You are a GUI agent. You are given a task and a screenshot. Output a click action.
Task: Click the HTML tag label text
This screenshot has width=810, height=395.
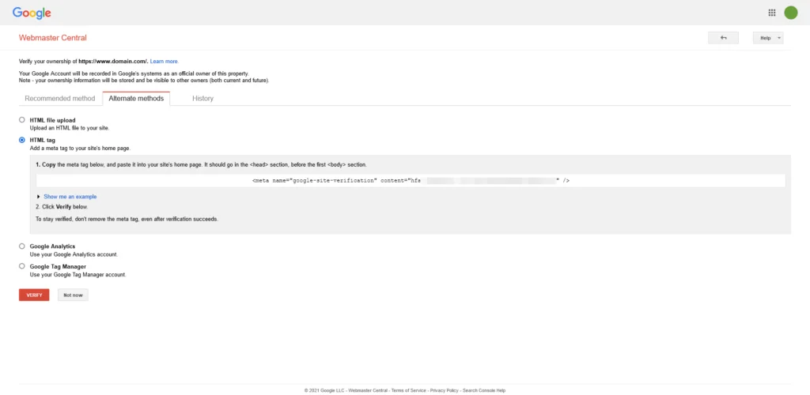coord(43,141)
